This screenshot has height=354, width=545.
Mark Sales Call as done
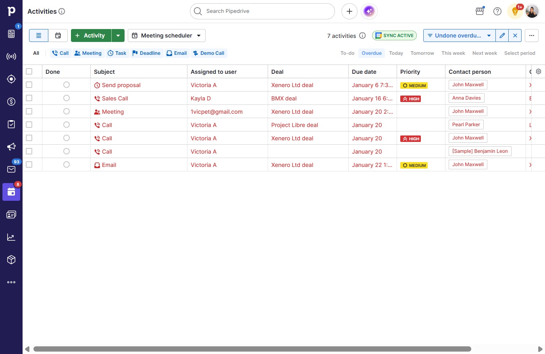(x=67, y=98)
